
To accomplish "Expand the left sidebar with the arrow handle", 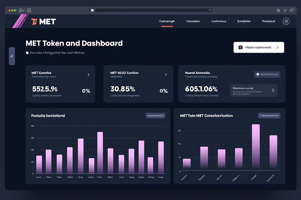I will pyautogui.click(x=12, y=56).
